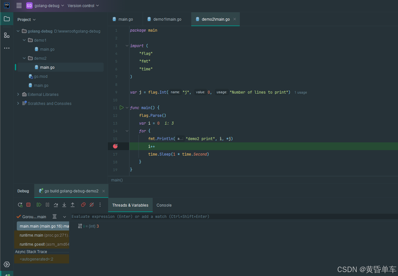Click the Rerun debug session icon

click(x=20, y=205)
